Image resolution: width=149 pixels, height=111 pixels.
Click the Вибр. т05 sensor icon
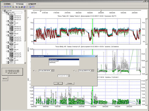(8, 51)
